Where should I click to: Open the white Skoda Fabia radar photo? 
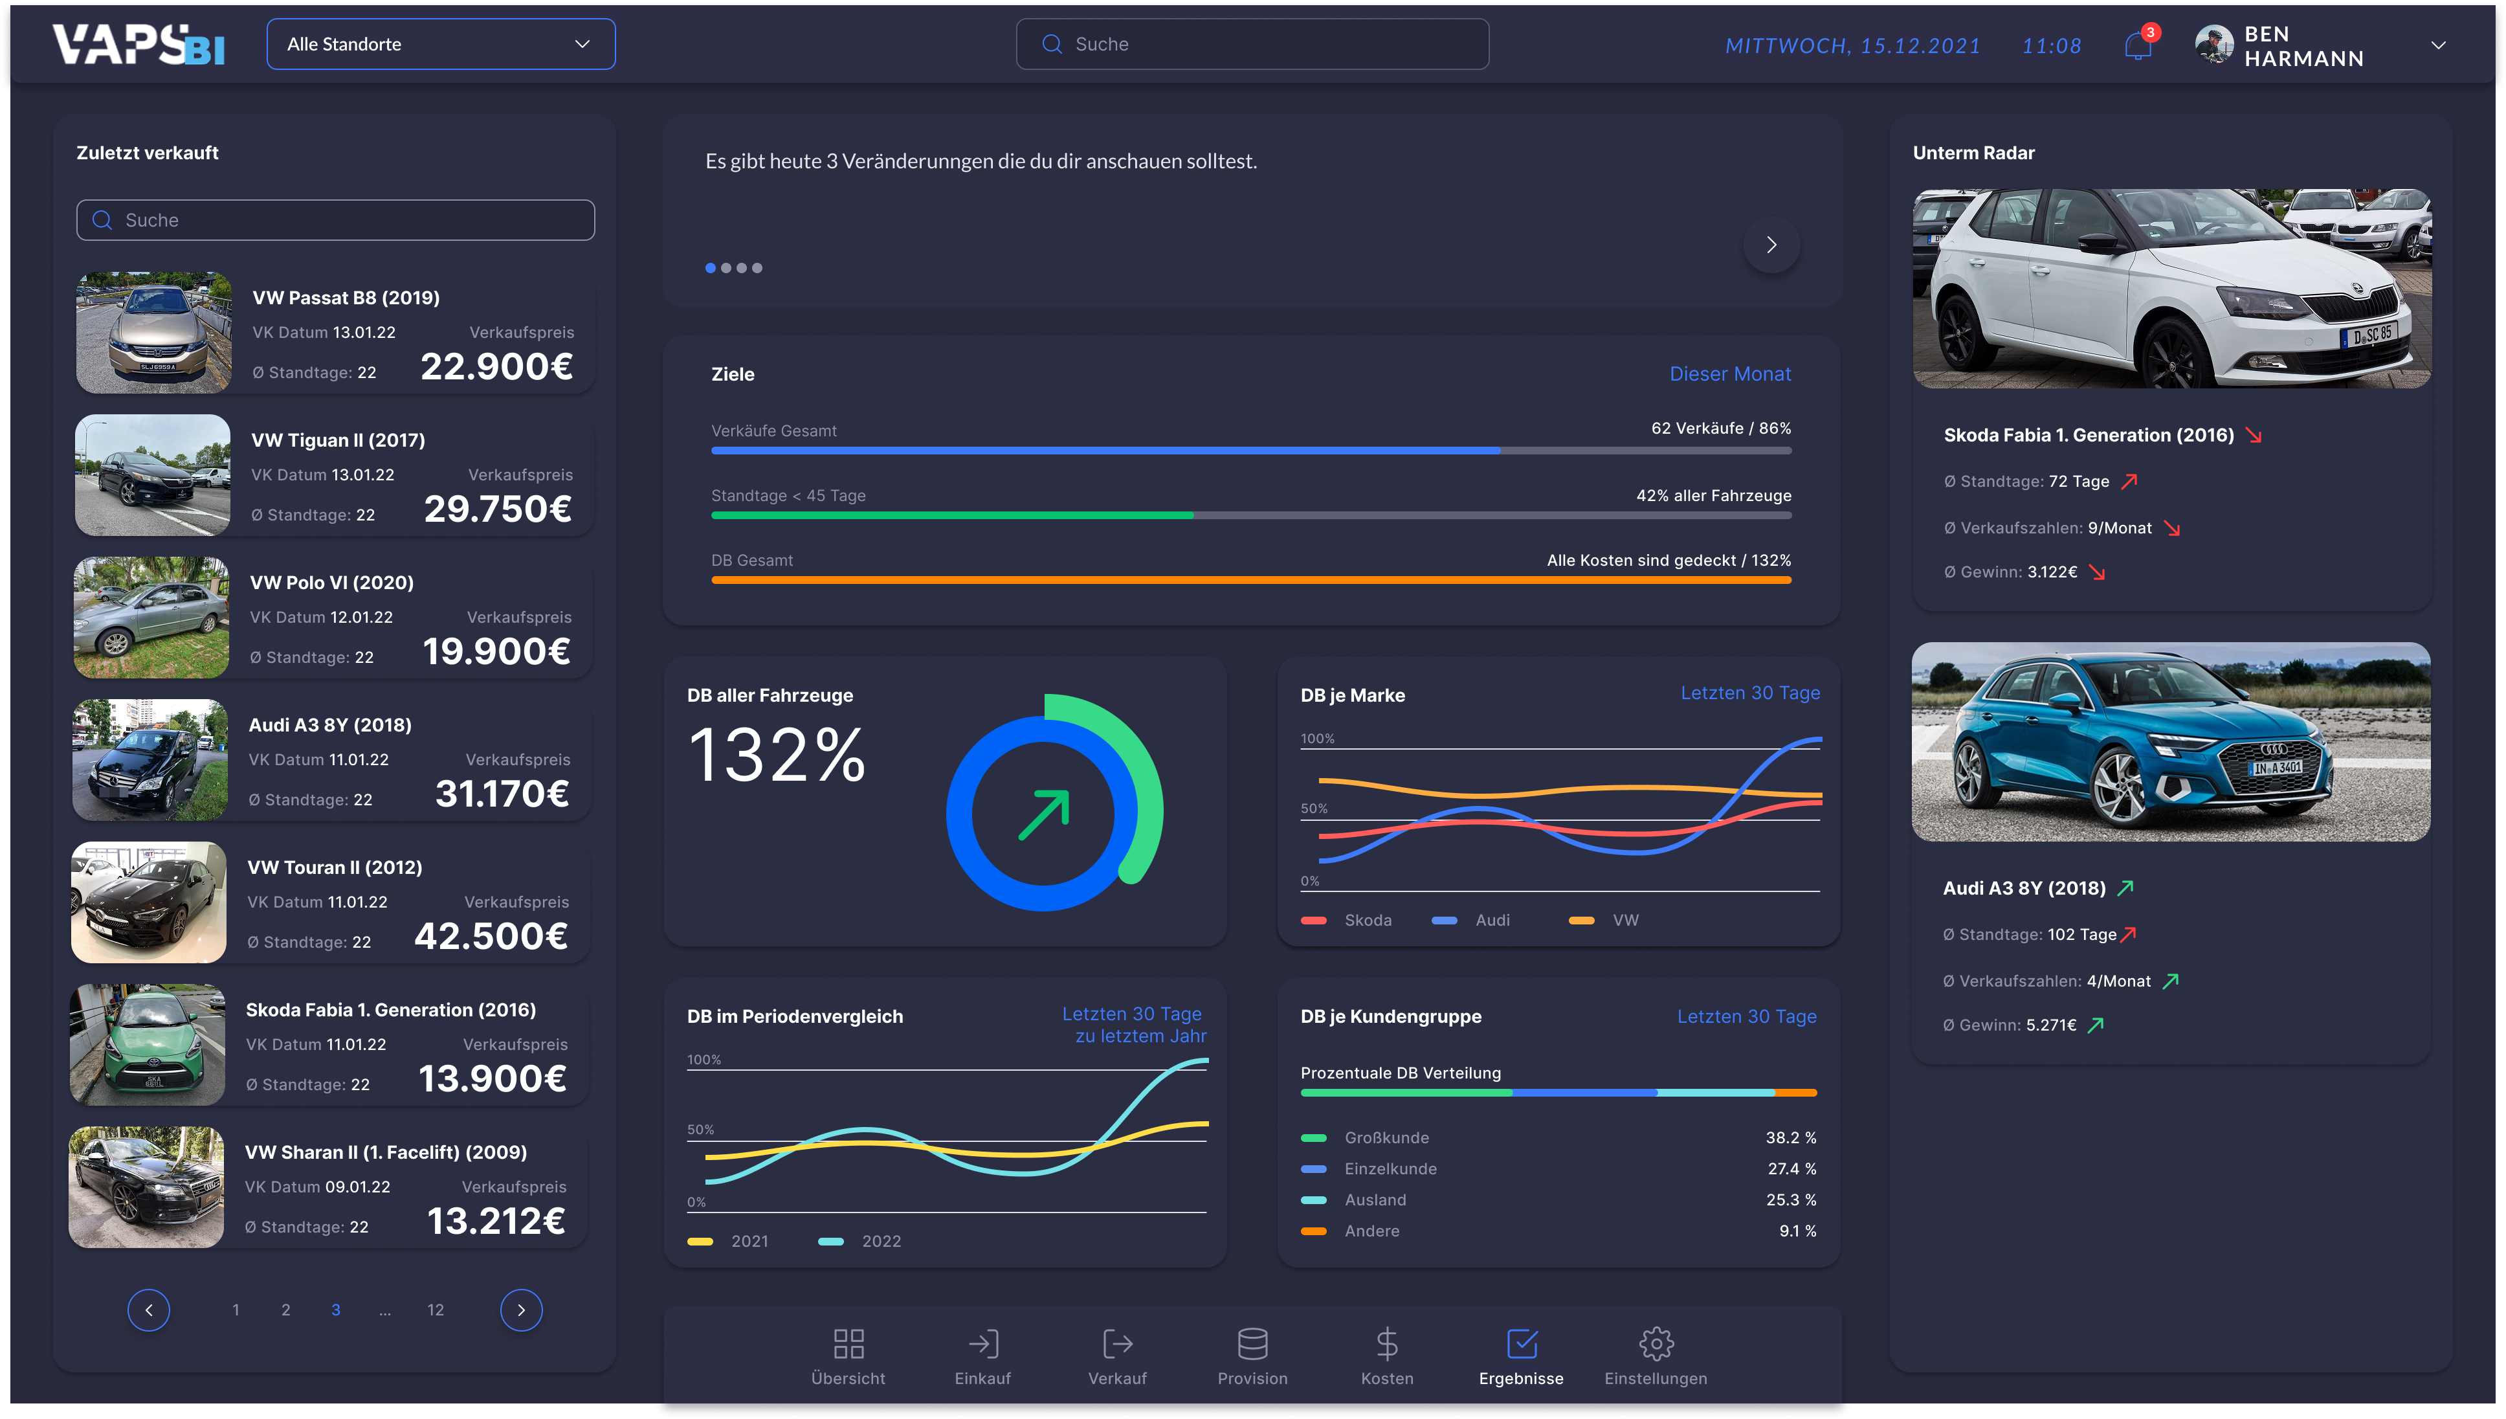click(x=2171, y=289)
